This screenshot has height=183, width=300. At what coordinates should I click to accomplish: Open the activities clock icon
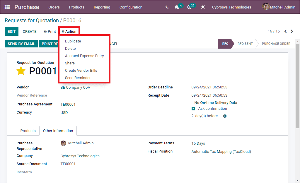click(190, 7)
